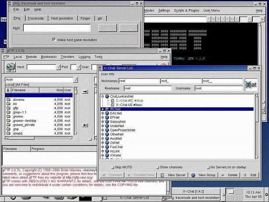Expand the EFNet server group
Screen dimensions: 269x202
pyautogui.click(x=102, y=117)
